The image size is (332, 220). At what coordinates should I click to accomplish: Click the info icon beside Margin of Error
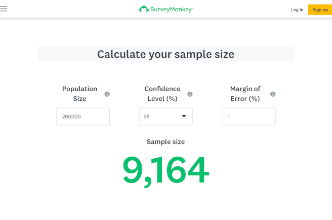click(x=273, y=94)
